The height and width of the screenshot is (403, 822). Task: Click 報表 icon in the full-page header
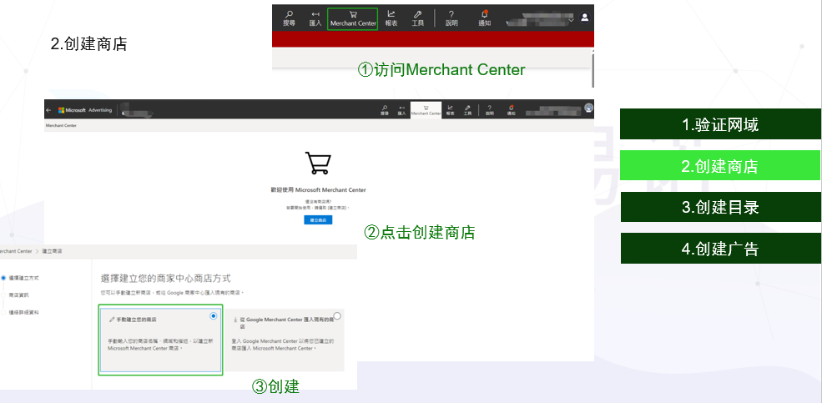[450, 109]
